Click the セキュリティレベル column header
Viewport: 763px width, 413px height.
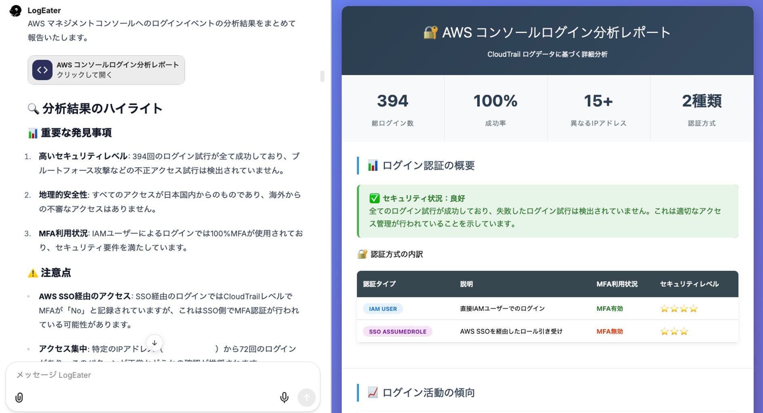pyautogui.click(x=689, y=284)
